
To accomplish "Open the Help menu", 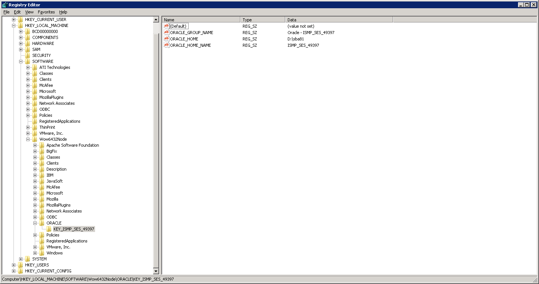I will pos(63,12).
